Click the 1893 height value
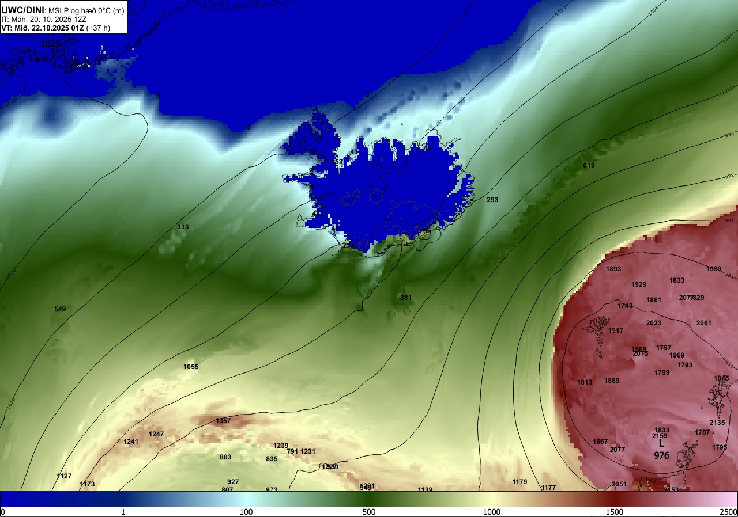This screenshot has width=738, height=517. coord(613,269)
